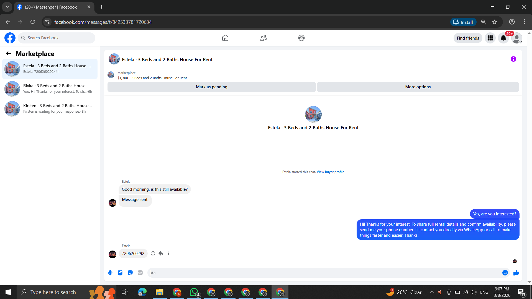Open Rivka conversation in Marketplace list

[x=50, y=89]
